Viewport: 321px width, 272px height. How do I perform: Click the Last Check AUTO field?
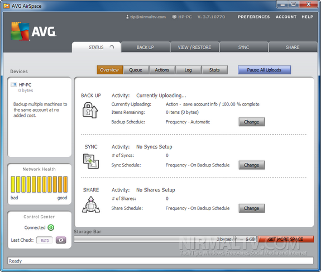[x=45, y=240]
